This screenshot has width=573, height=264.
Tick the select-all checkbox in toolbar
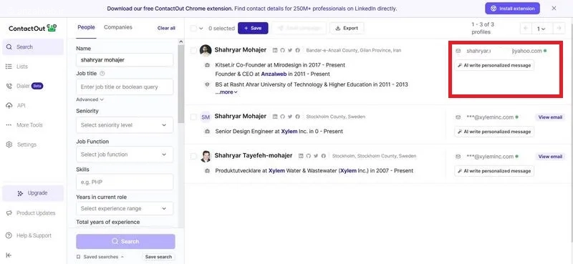point(193,29)
